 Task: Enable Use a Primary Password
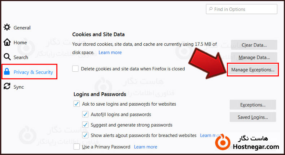(76, 147)
